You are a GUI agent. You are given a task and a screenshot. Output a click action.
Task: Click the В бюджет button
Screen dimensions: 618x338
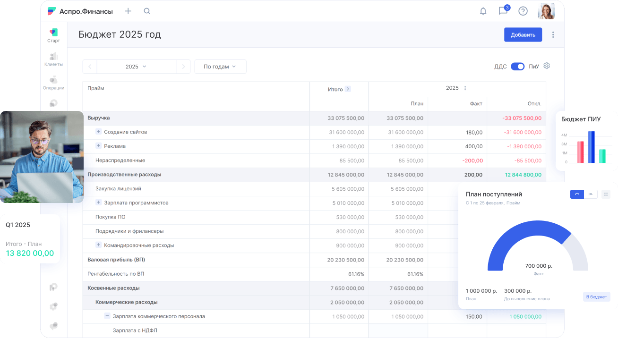tap(596, 297)
